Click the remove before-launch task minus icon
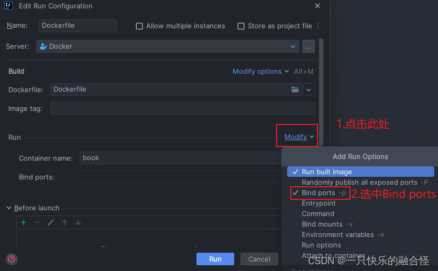 click(x=37, y=222)
